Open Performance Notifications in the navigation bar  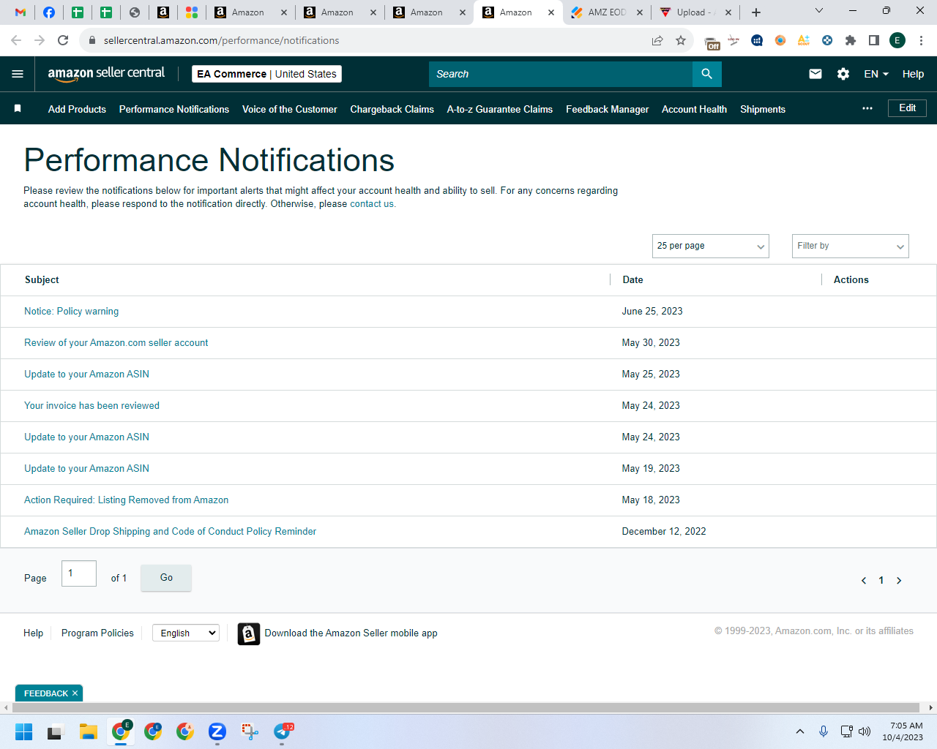(174, 109)
